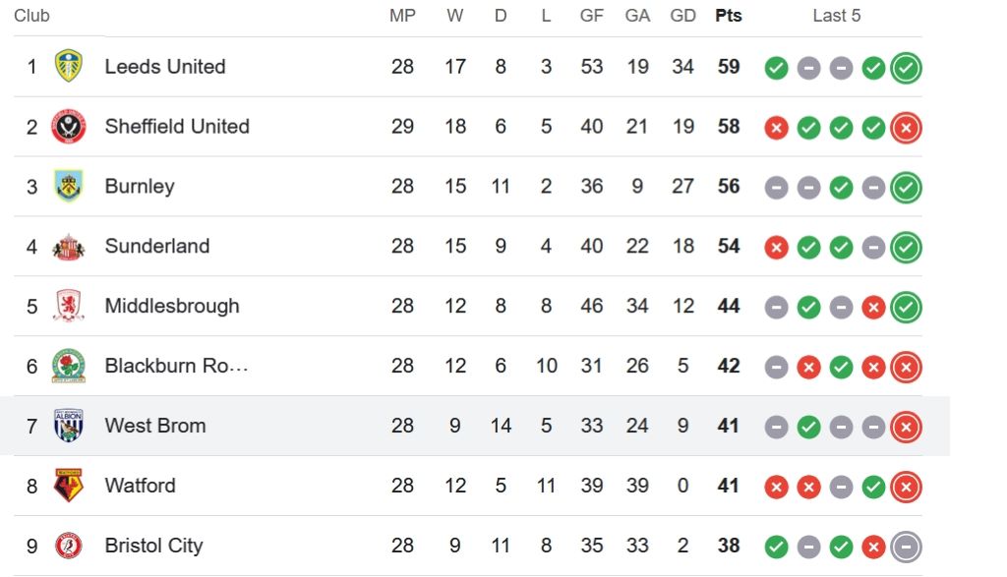Click the Blackburn Rovers club crest

[x=69, y=366]
